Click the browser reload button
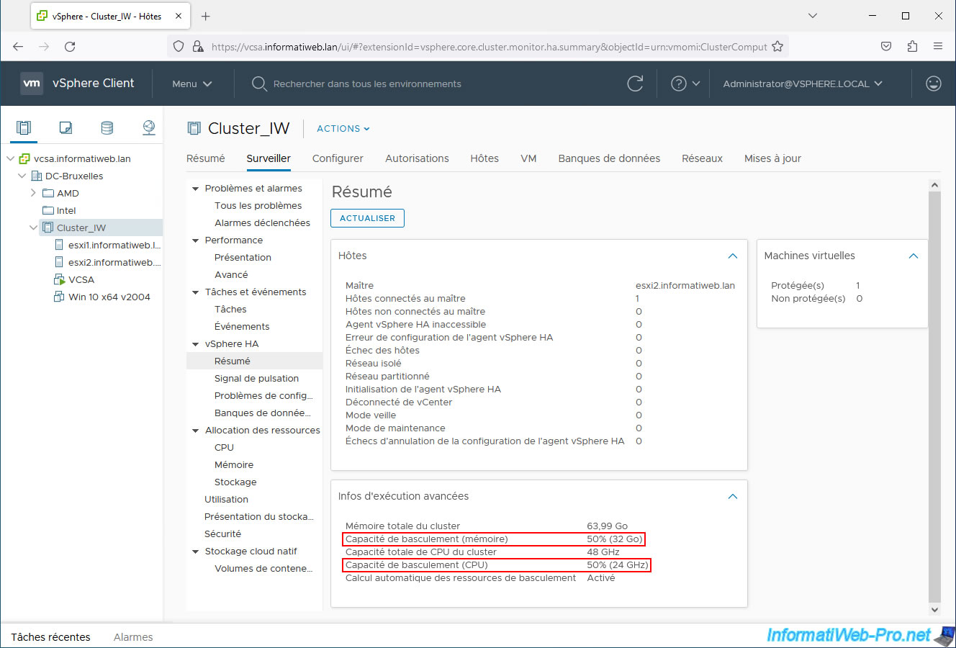This screenshot has width=956, height=648. click(x=70, y=47)
